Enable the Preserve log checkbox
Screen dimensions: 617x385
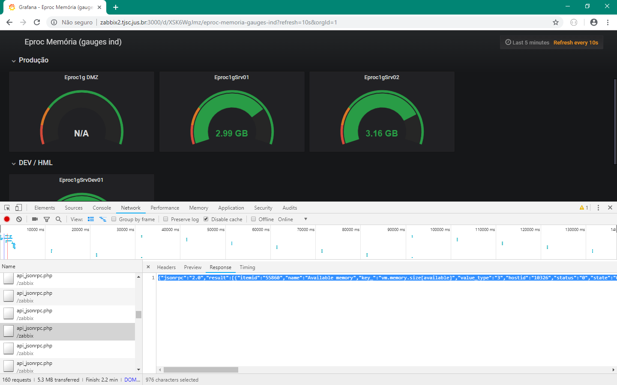166,219
